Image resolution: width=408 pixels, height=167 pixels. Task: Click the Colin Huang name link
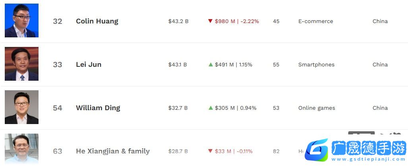[x=97, y=21]
